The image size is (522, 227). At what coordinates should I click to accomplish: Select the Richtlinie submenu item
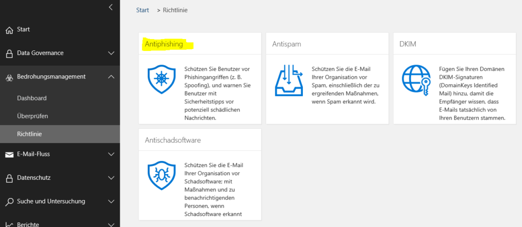pos(60,134)
